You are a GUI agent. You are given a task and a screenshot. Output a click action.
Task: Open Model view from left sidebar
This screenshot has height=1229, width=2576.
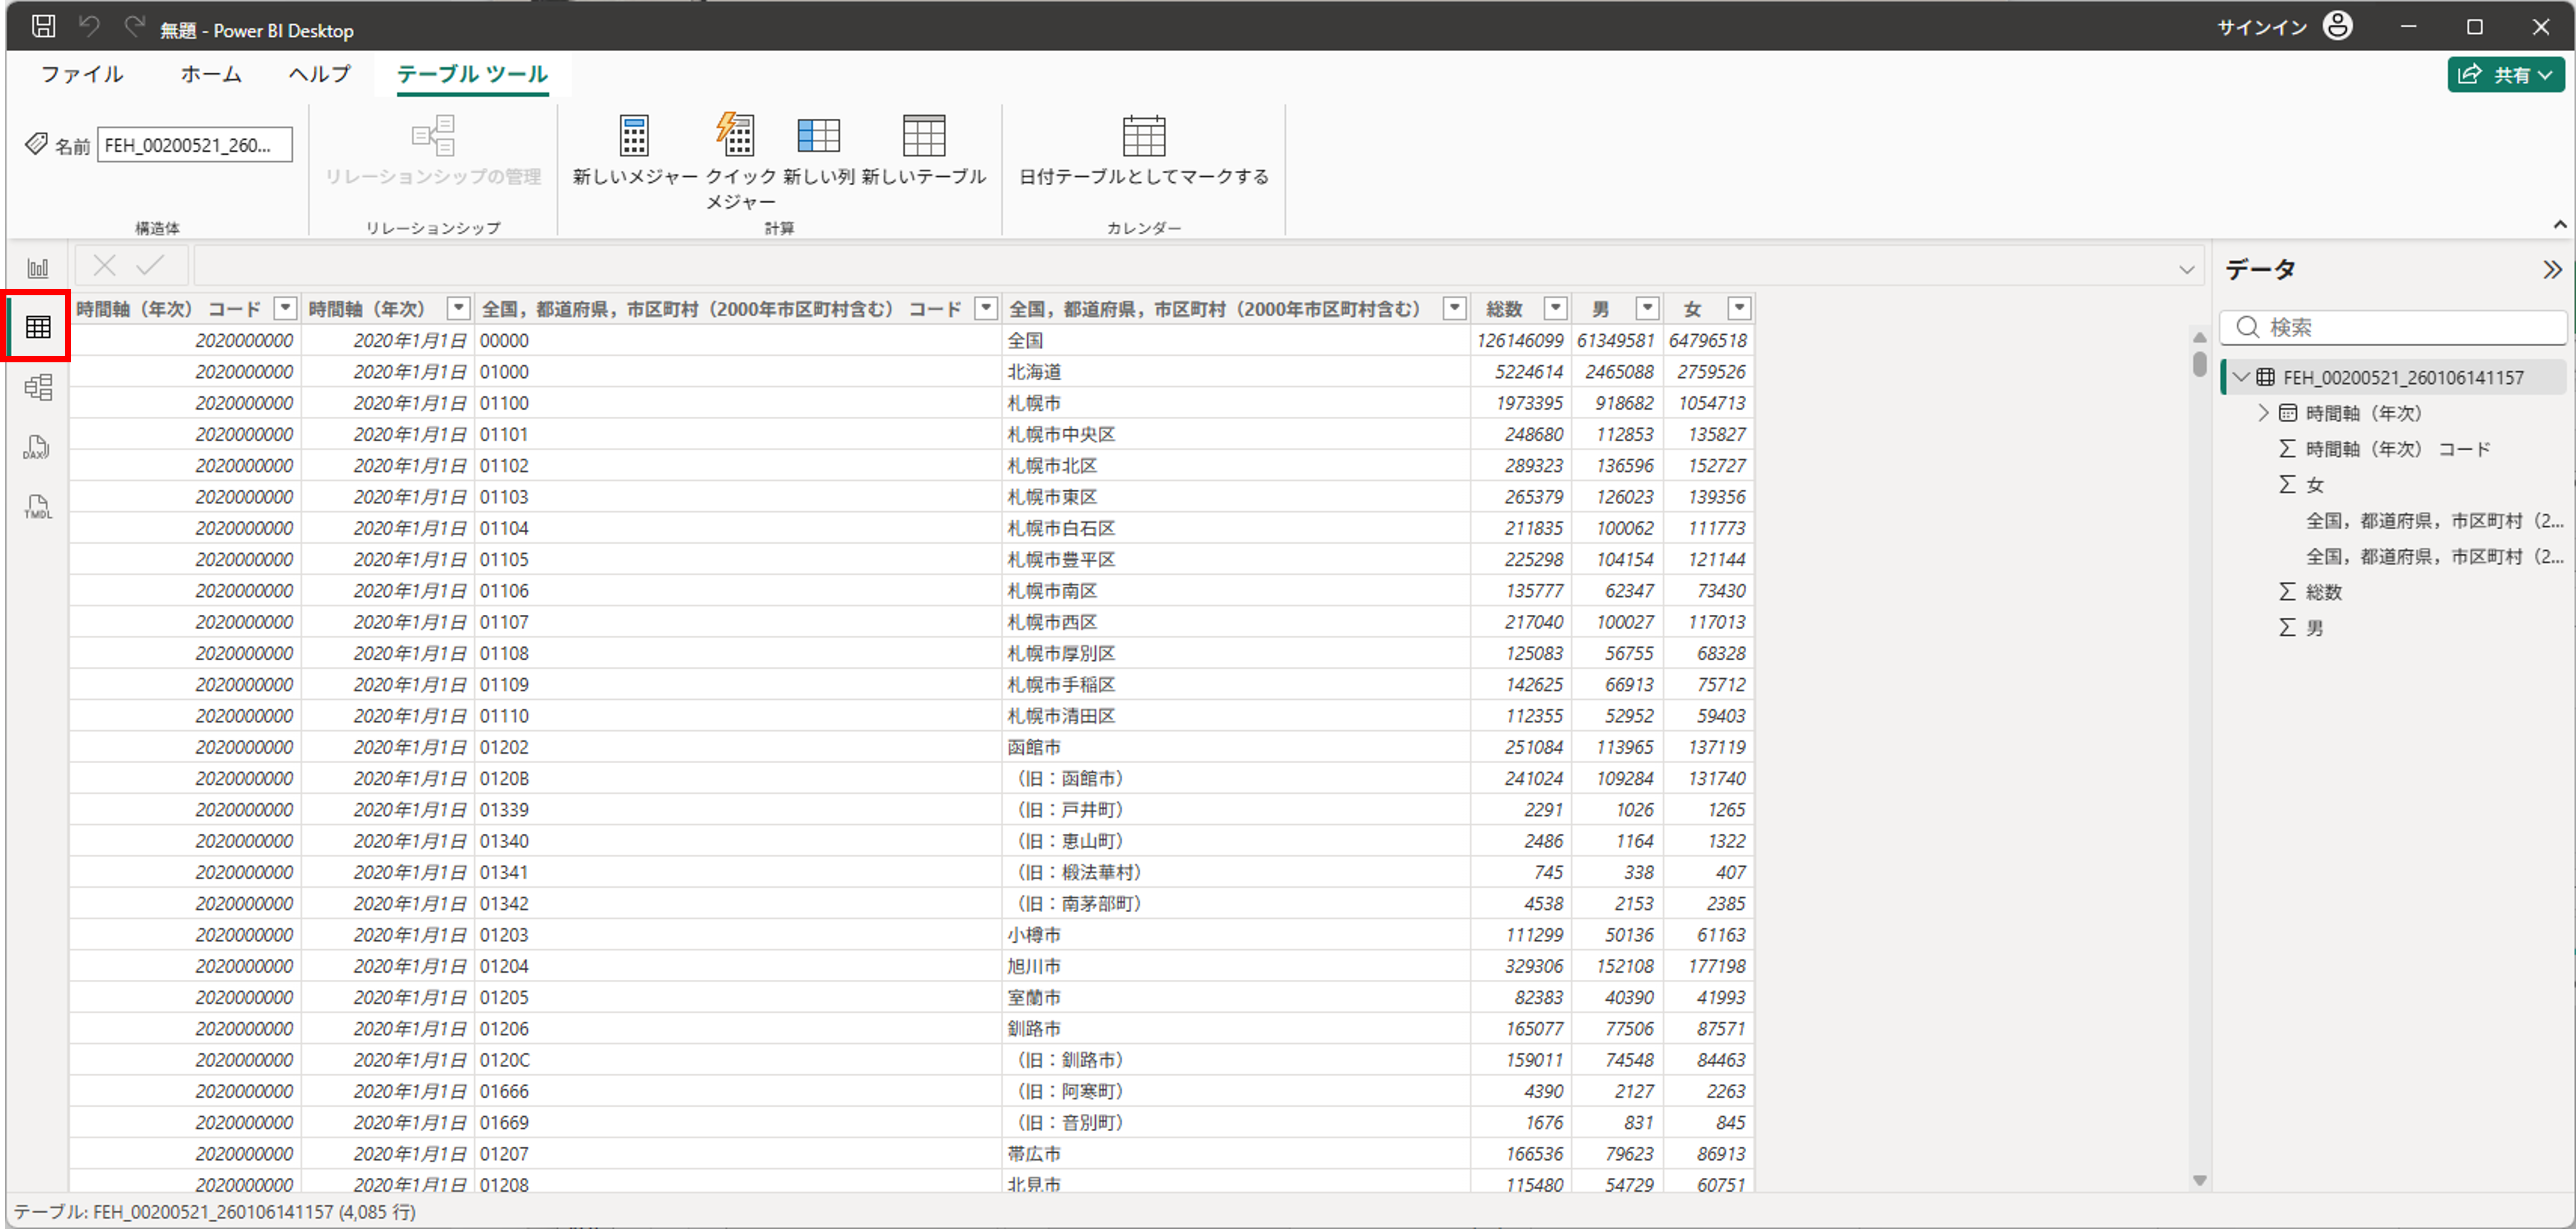38,387
